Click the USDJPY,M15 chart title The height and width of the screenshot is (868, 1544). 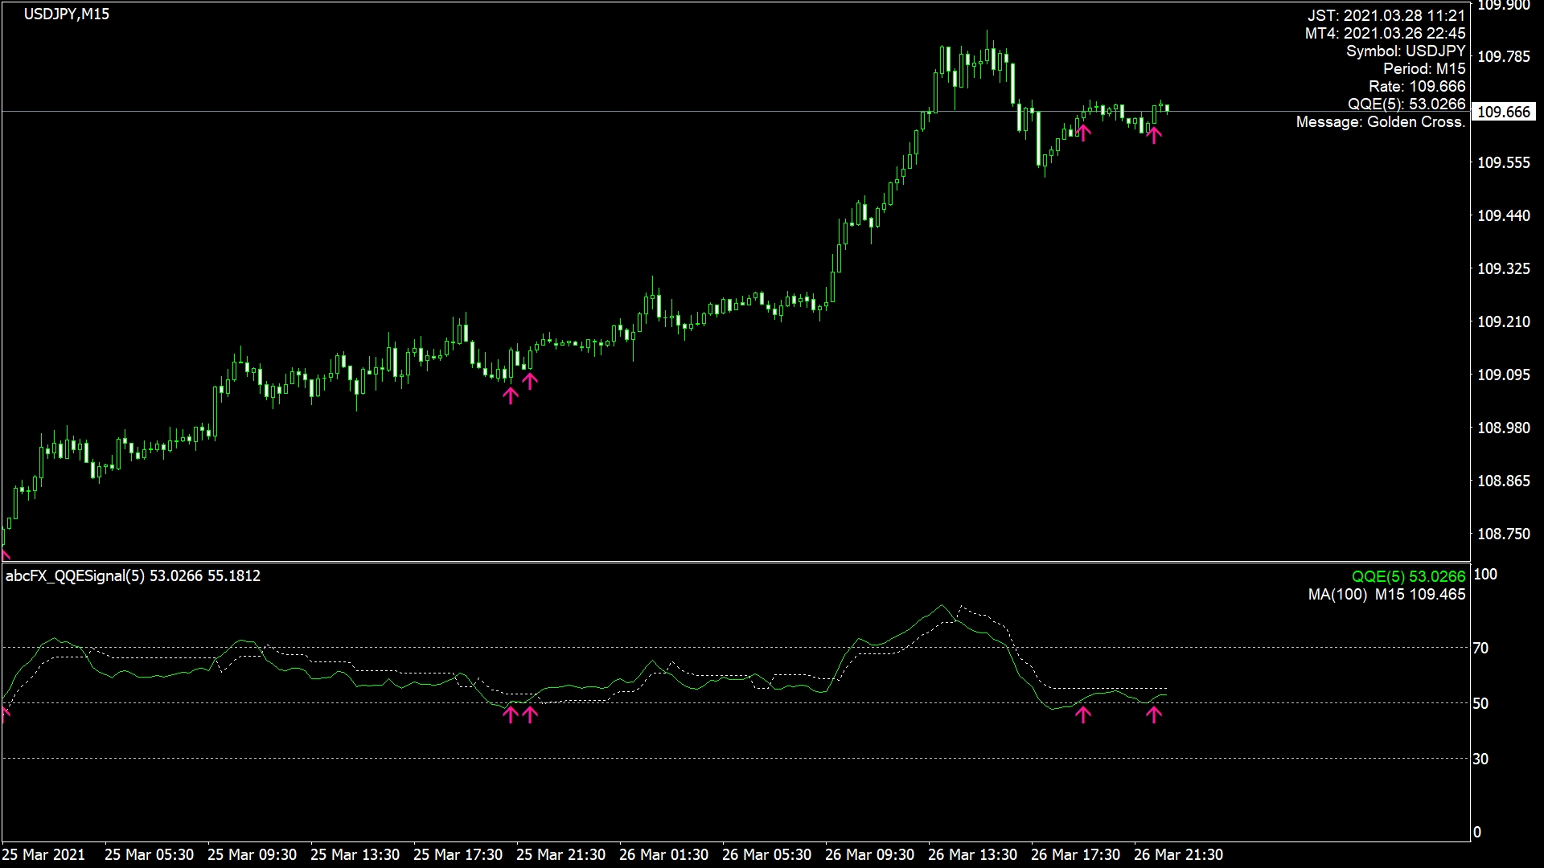click(x=66, y=14)
